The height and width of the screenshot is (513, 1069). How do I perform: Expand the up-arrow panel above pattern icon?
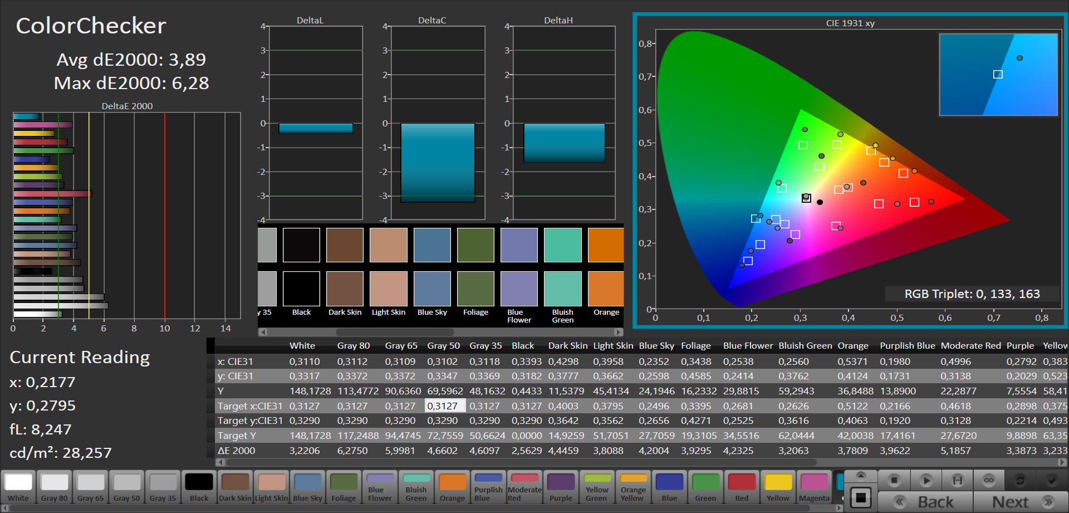click(x=861, y=476)
